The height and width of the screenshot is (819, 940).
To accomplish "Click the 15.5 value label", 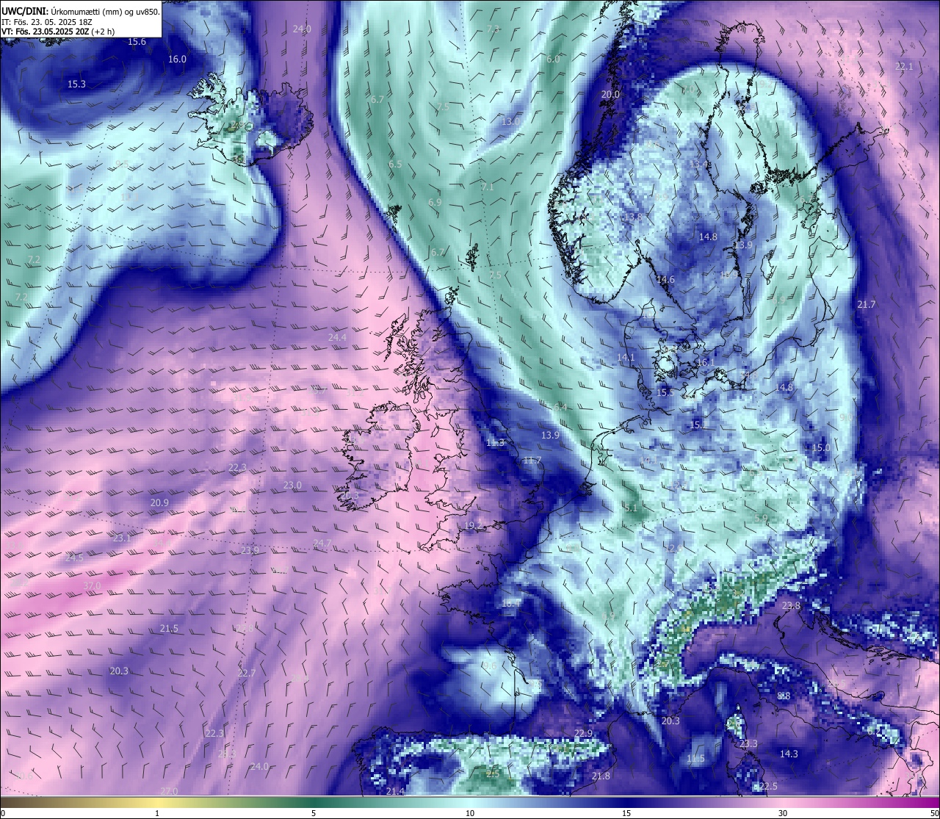I will 665,393.
